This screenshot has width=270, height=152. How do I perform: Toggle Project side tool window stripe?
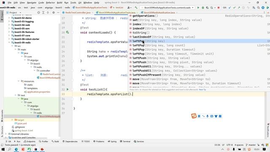(2, 16)
